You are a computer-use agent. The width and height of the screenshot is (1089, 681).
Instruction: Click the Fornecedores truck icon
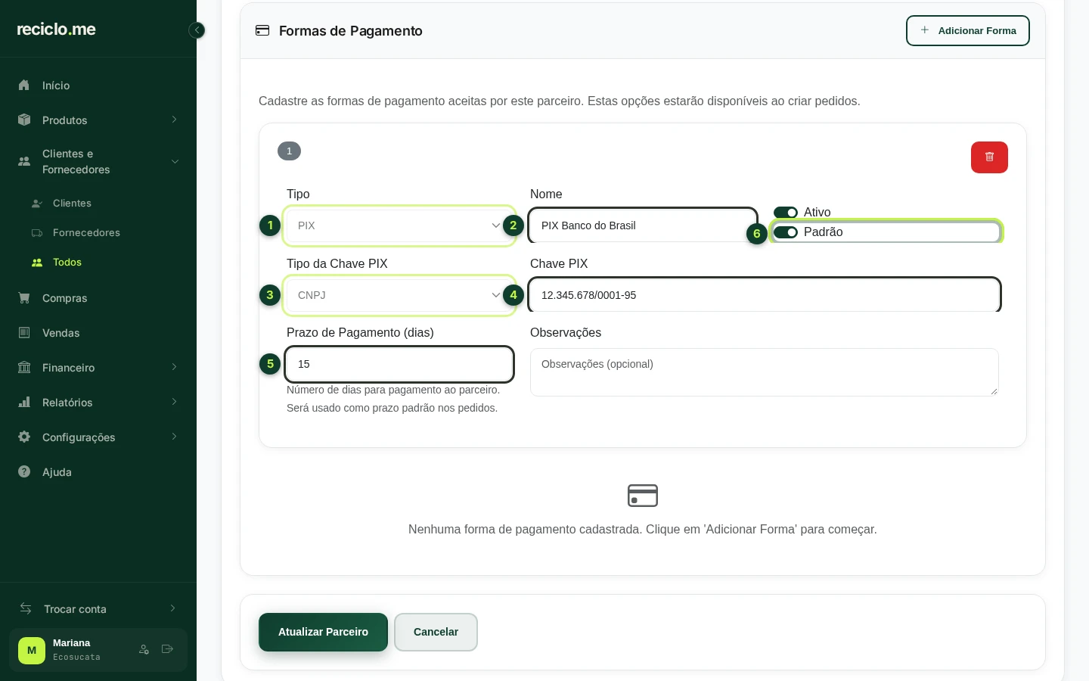click(x=36, y=233)
